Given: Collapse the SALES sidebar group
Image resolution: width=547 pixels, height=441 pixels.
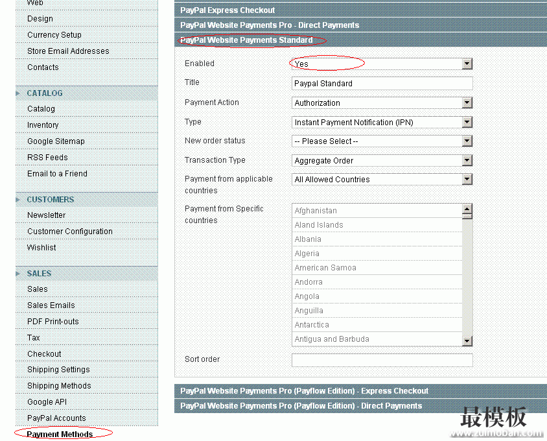Looking at the screenshot, I should (x=87, y=274).
